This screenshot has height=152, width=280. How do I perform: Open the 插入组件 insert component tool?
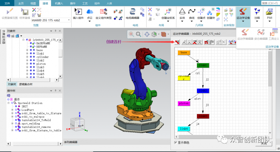[78, 14]
